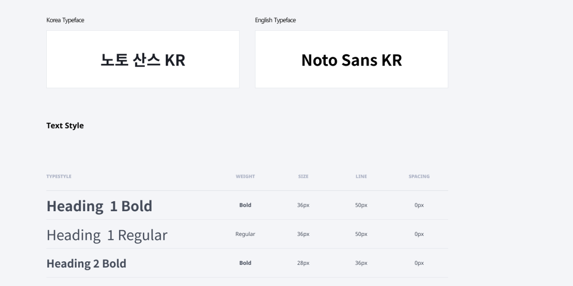Click Bold weight in Heading 2 Bold row
573x286 pixels.
(x=245, y=263)
